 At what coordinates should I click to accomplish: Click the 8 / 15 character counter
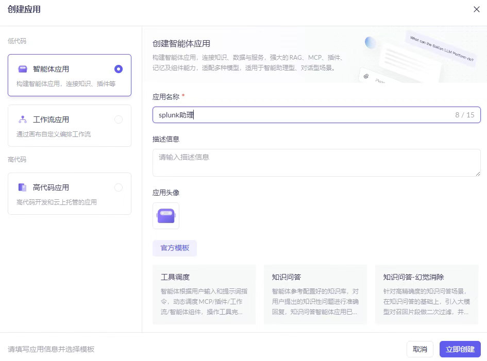tap(465, 115)
